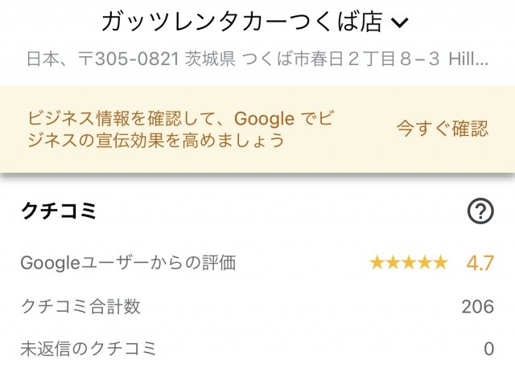515x385 pixels.
Task: Open the 未返信のクチコミ row label
Action: (x=89, y=349)
